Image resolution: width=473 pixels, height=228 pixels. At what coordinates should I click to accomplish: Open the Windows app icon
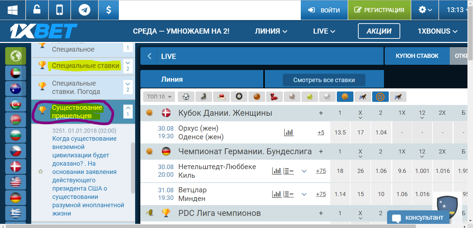[x=12, y=10]
